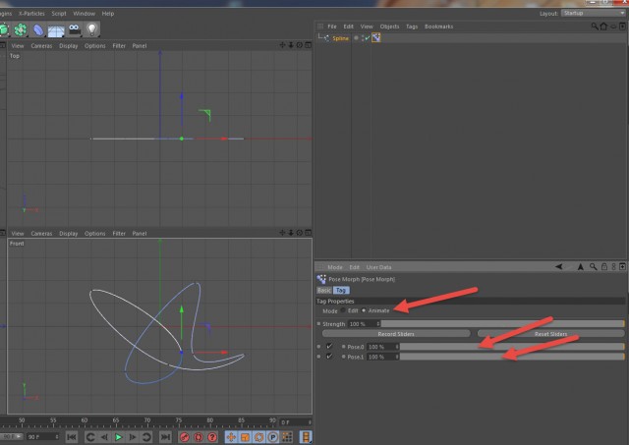Open the X-Particles menu

click(x=31, y=13)
